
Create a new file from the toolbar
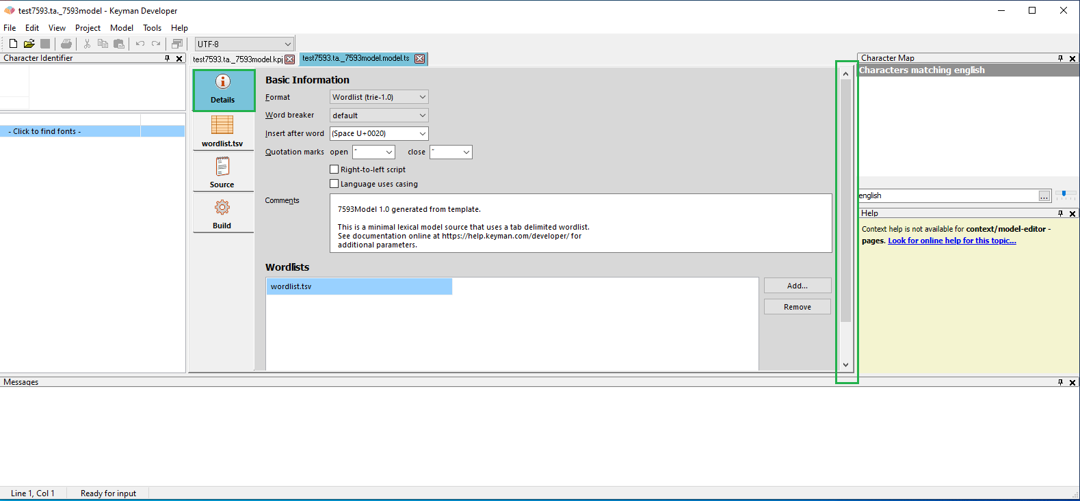(x=13, y=44)
